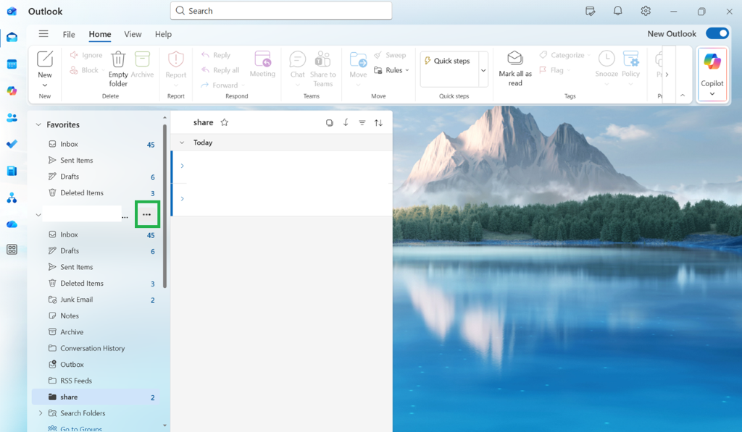Screen dimensions: 742x432
Task: Open the Copilot dropdown arrow
Action: (x=712, y=93)
